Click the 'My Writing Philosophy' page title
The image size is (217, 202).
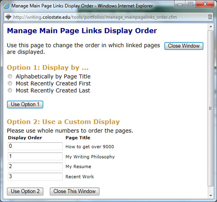[90, 157]
